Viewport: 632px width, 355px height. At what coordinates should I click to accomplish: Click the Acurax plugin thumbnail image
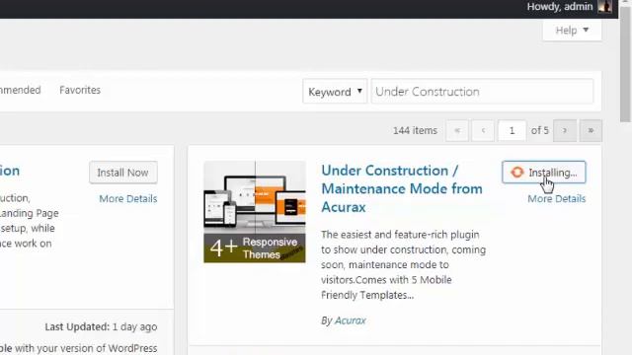[x=255, y=212]
